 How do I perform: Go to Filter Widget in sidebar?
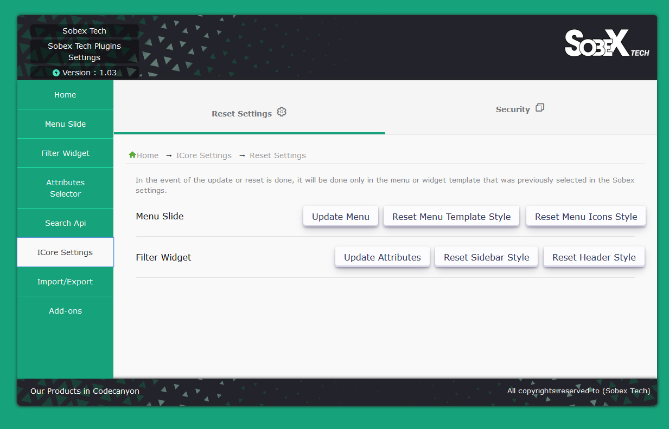[x=65, y=153]
